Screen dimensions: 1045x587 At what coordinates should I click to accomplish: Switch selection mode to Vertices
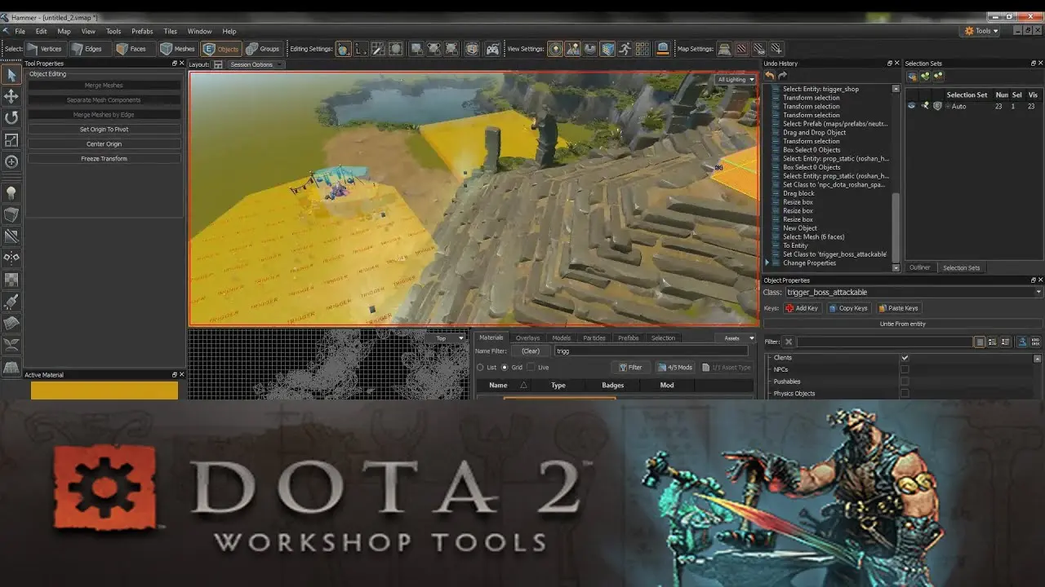45,49
